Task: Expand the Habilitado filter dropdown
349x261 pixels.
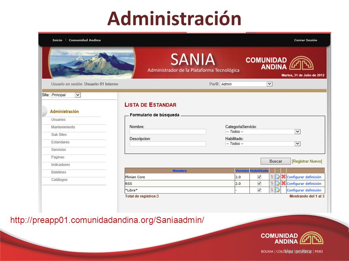Action: pyautogui.click(x=263, y=144)
